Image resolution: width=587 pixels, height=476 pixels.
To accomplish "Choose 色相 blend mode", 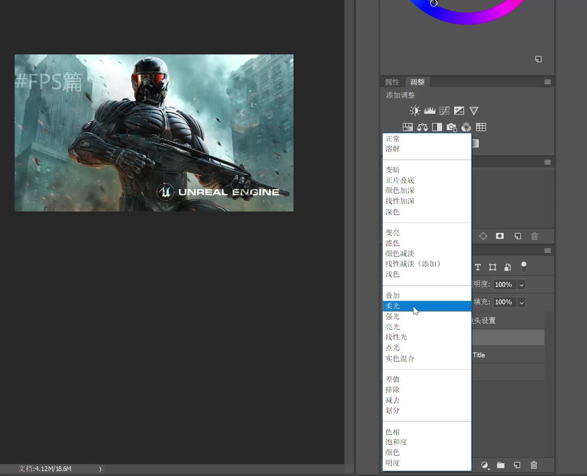I will [427, 432].
